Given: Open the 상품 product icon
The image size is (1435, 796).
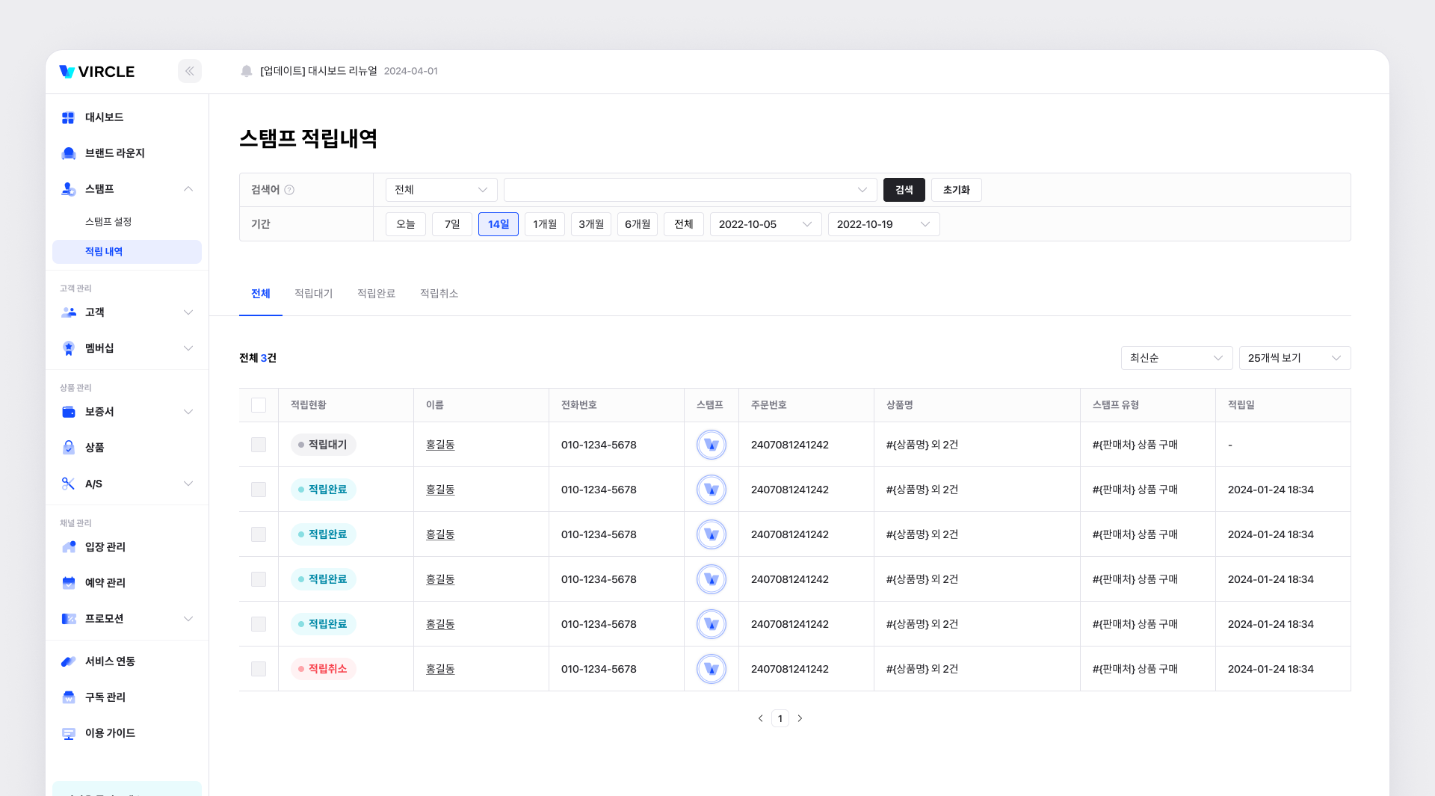Looking at the screenshot, I should tap(68, 448).
